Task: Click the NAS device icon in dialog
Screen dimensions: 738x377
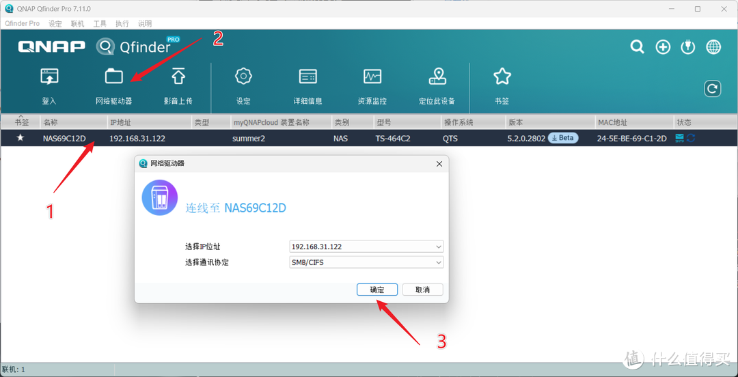Action: pos(159,197)
